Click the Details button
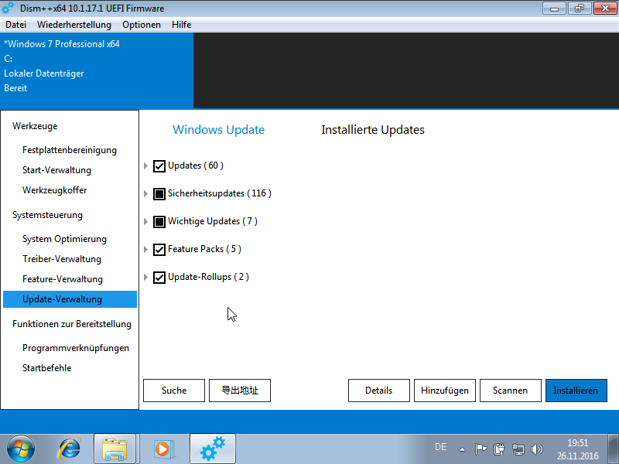Viewport: 619px width, 464px height. [379, 391]
